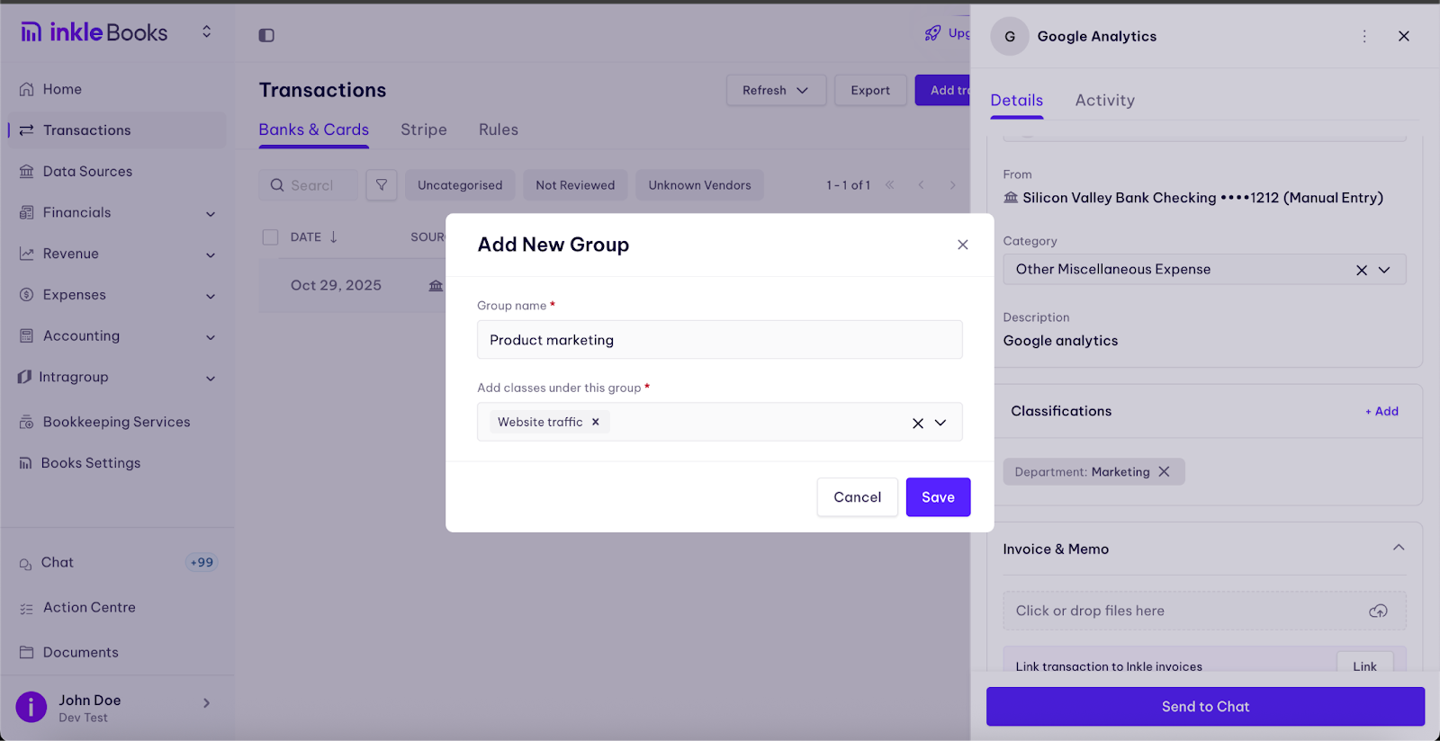Image resolution: width=1440 pixels, height=741 pixels.
Task: Click the Accounting calculator icon
Action: click(x=27, y=335)
